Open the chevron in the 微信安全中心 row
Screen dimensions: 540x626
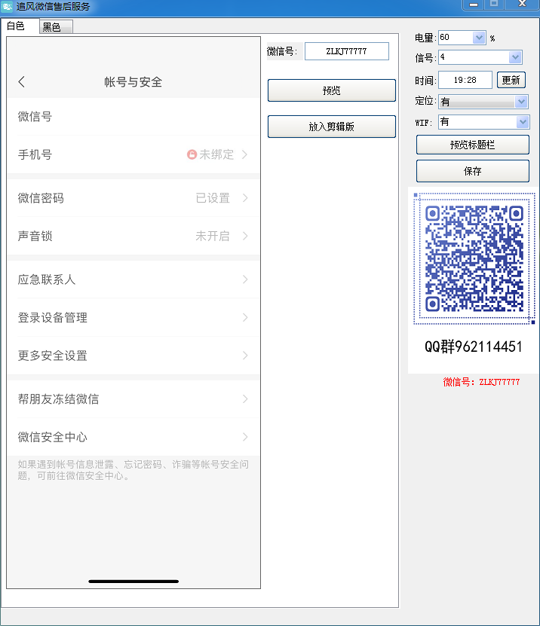click(x=245, y=437)
